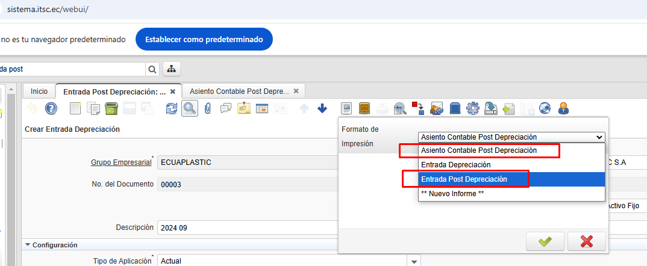The image size is (647, 266).
Task: Create a new record with the blank page icon
Action: point(75,108)
